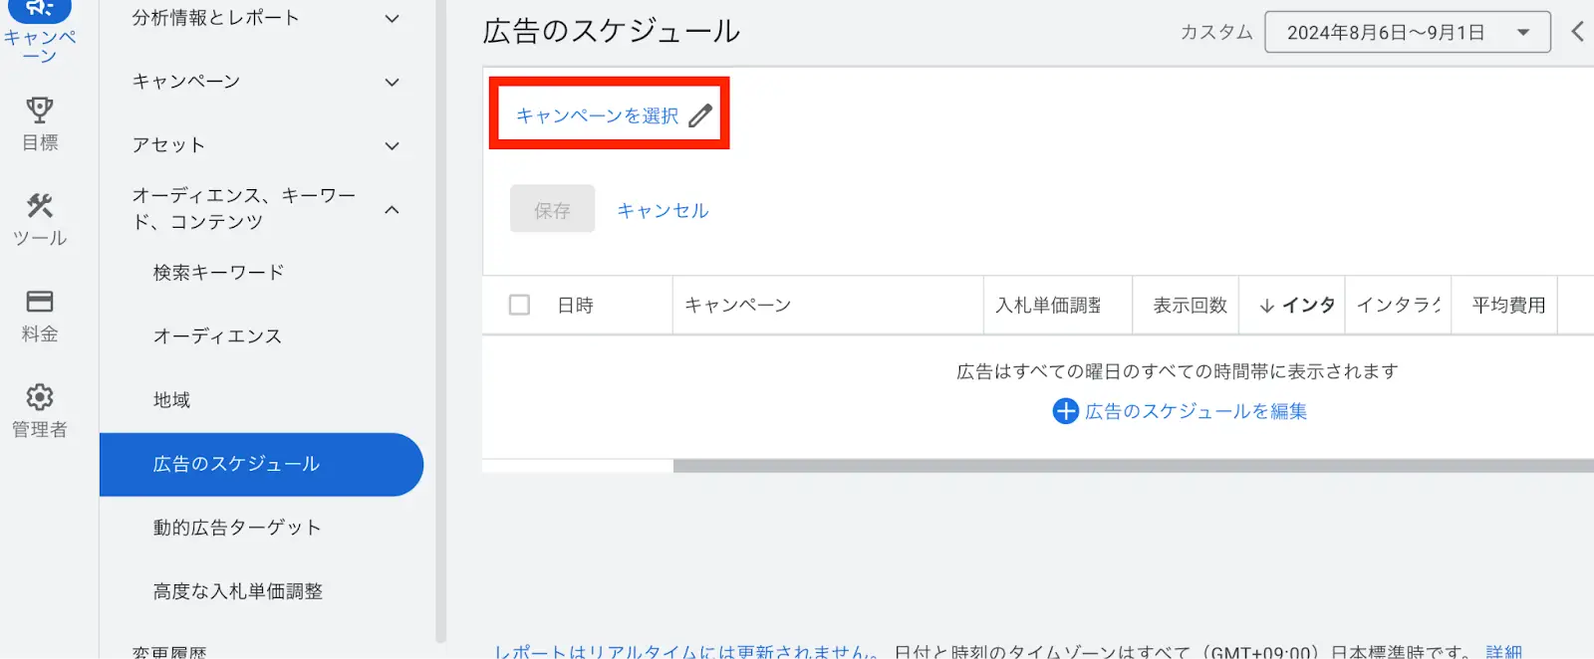Click the plus icon to edit ad schedule
Viewport: 1594px width, 659px height.
pyautogui.click(x=1064, y=410)
